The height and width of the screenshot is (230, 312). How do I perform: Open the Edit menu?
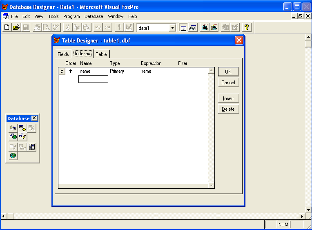tap(26, 16)
